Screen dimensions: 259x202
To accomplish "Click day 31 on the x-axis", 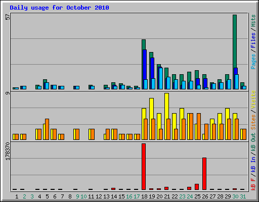I will click(x=243, y=196).
